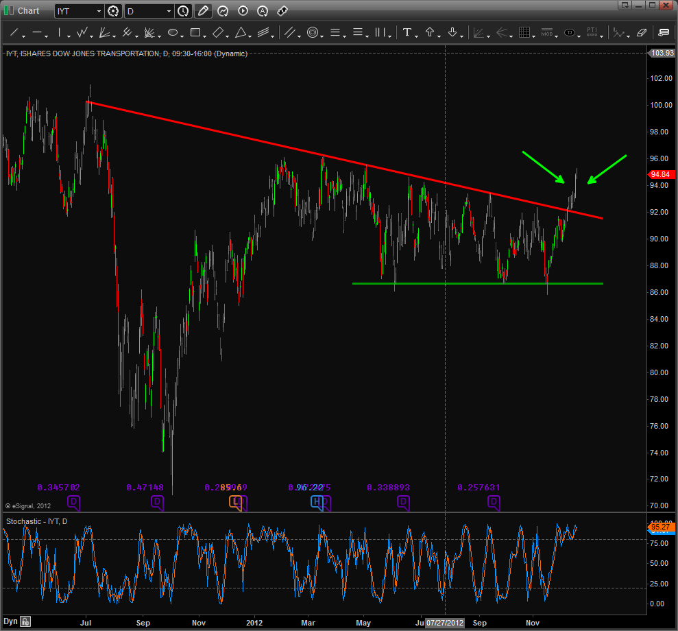Screen dimensions: 678x631
Task: Select the up arrow marker tool
Action: pyautogui.click(x=430, y=32)
